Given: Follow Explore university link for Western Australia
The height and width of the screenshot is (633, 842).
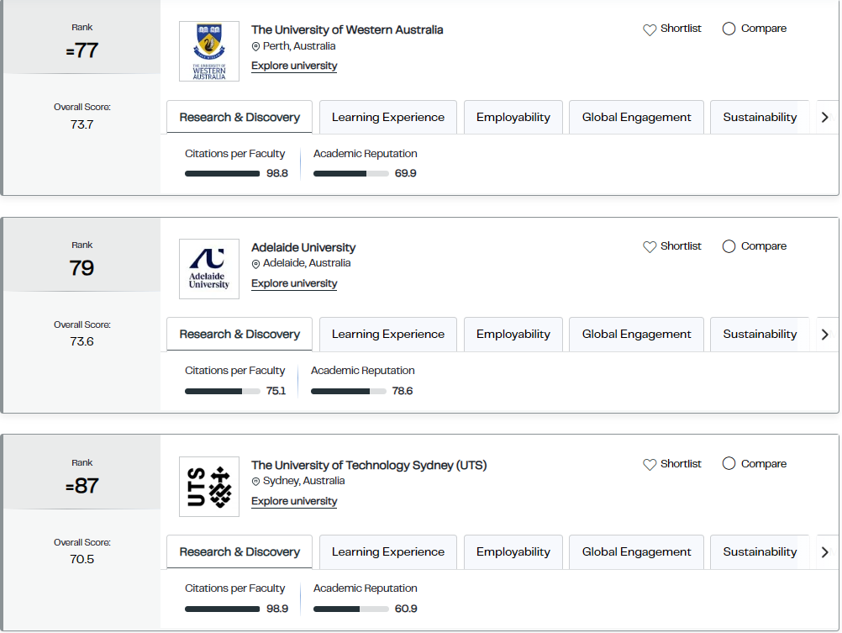Looking at the screenshot, I should click(294, 66).
